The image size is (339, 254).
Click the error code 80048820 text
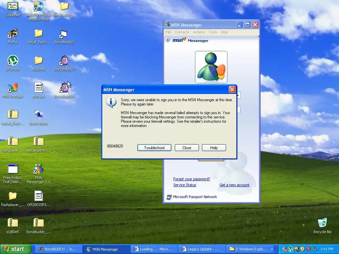(x=115, y=146)
